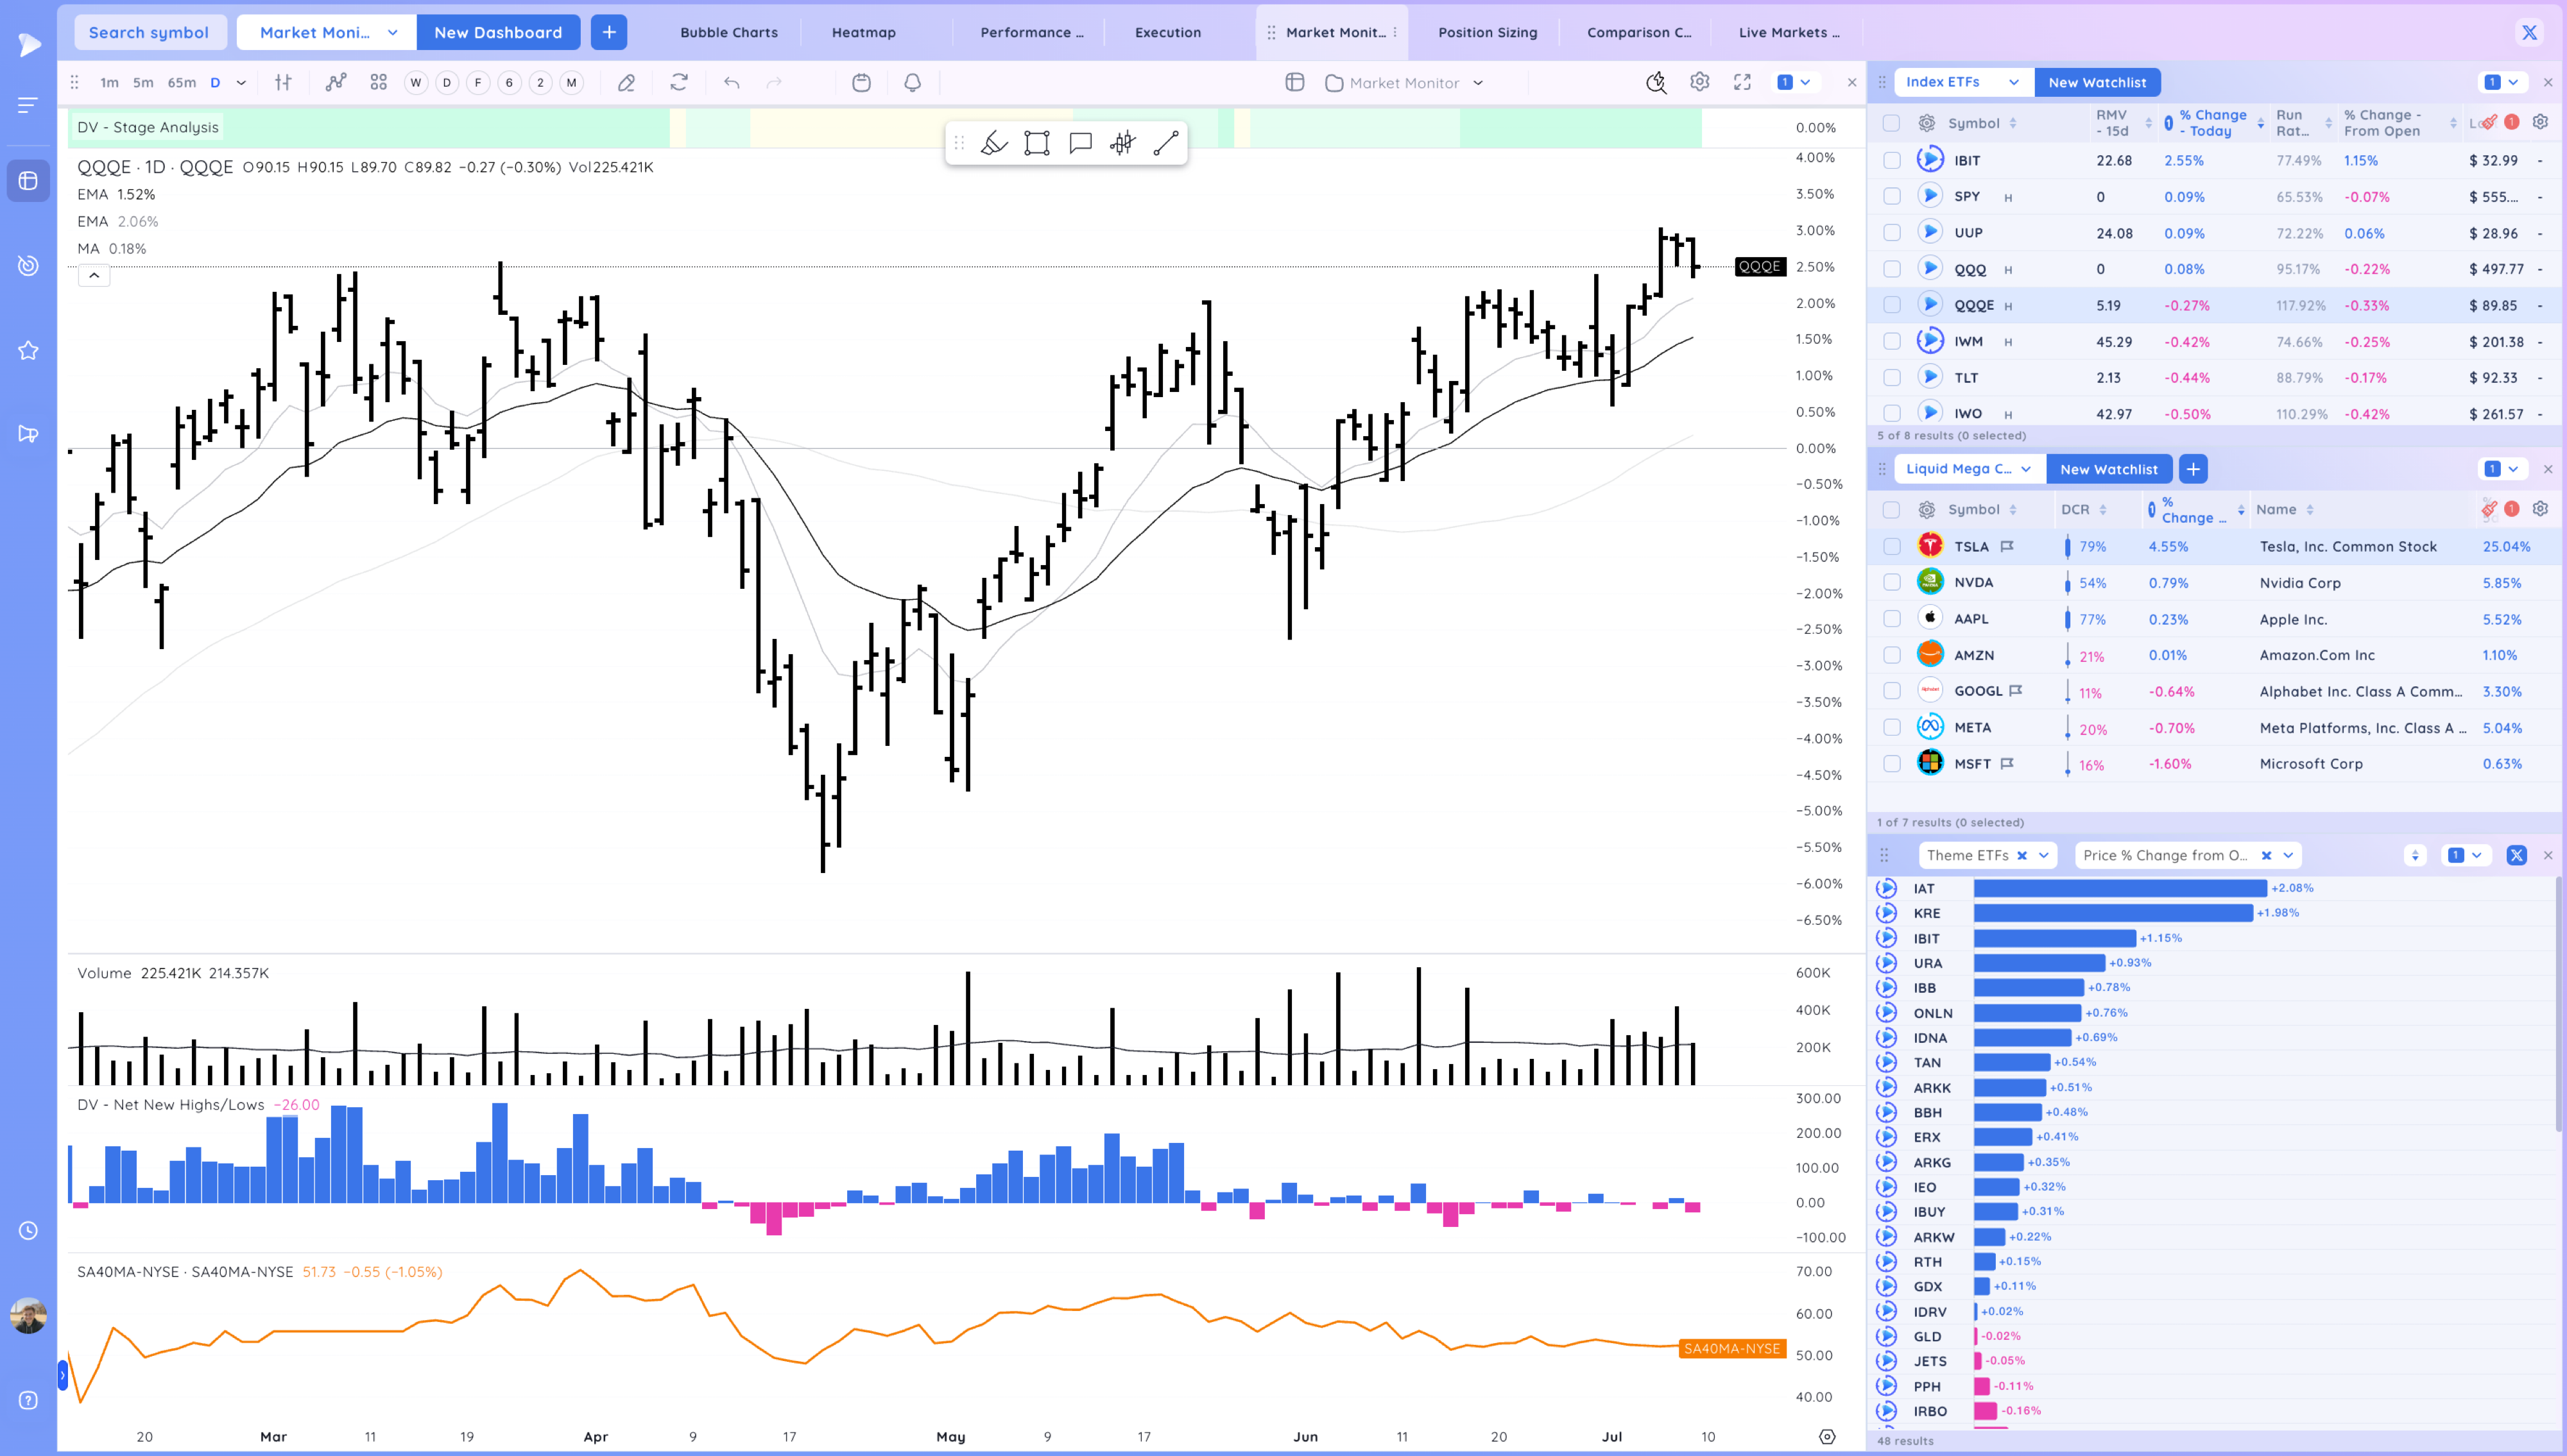
Task: Collapse the indicator legend chevron
Action: coord(93,275)
